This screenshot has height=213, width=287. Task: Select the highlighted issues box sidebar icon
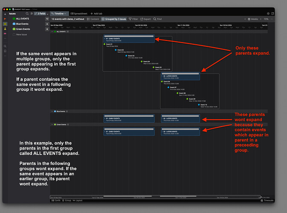pos(5,24)
